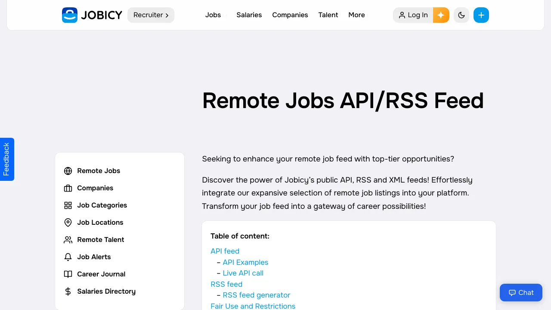Go to Companies in sidebar

tap(95, 188)
